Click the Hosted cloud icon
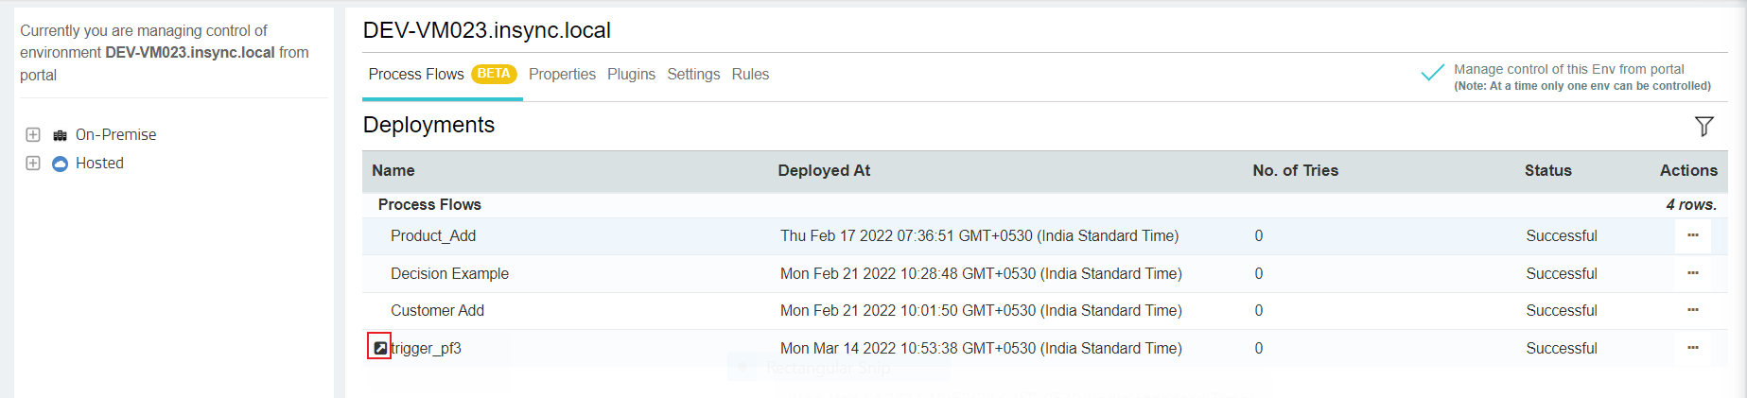 [60, 164]
